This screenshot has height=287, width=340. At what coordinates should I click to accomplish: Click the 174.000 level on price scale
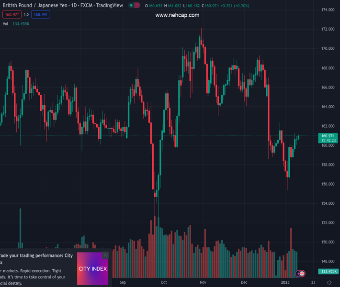pos(328,10)
